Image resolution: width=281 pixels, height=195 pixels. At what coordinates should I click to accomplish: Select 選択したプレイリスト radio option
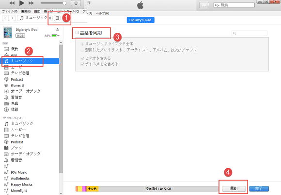tap(82, 50)
